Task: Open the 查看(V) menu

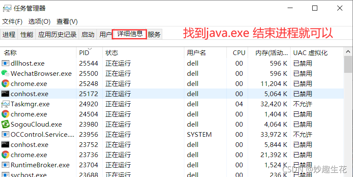Action: click(x=67, y=22)
